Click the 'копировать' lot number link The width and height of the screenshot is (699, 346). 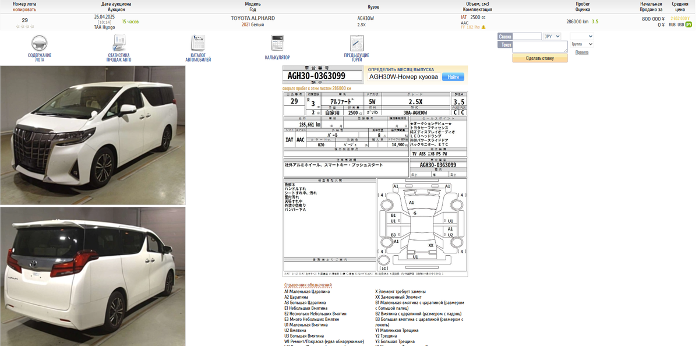[x=24, y=9]
